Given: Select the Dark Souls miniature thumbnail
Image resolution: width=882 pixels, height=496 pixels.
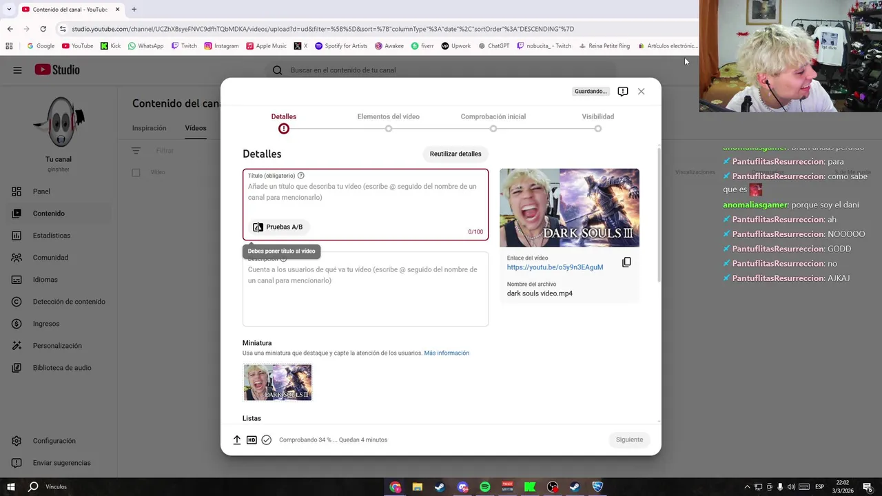Looking at the screenshot, I should point(278,382).
